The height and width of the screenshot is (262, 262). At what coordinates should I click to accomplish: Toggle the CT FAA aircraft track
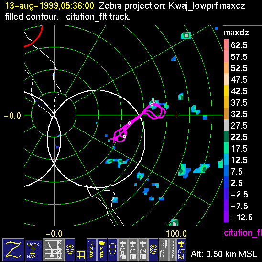tap(133, 250)
